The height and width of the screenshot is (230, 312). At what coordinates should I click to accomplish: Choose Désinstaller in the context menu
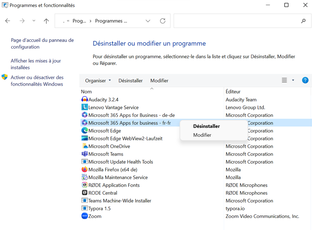[x=206, y=126]
